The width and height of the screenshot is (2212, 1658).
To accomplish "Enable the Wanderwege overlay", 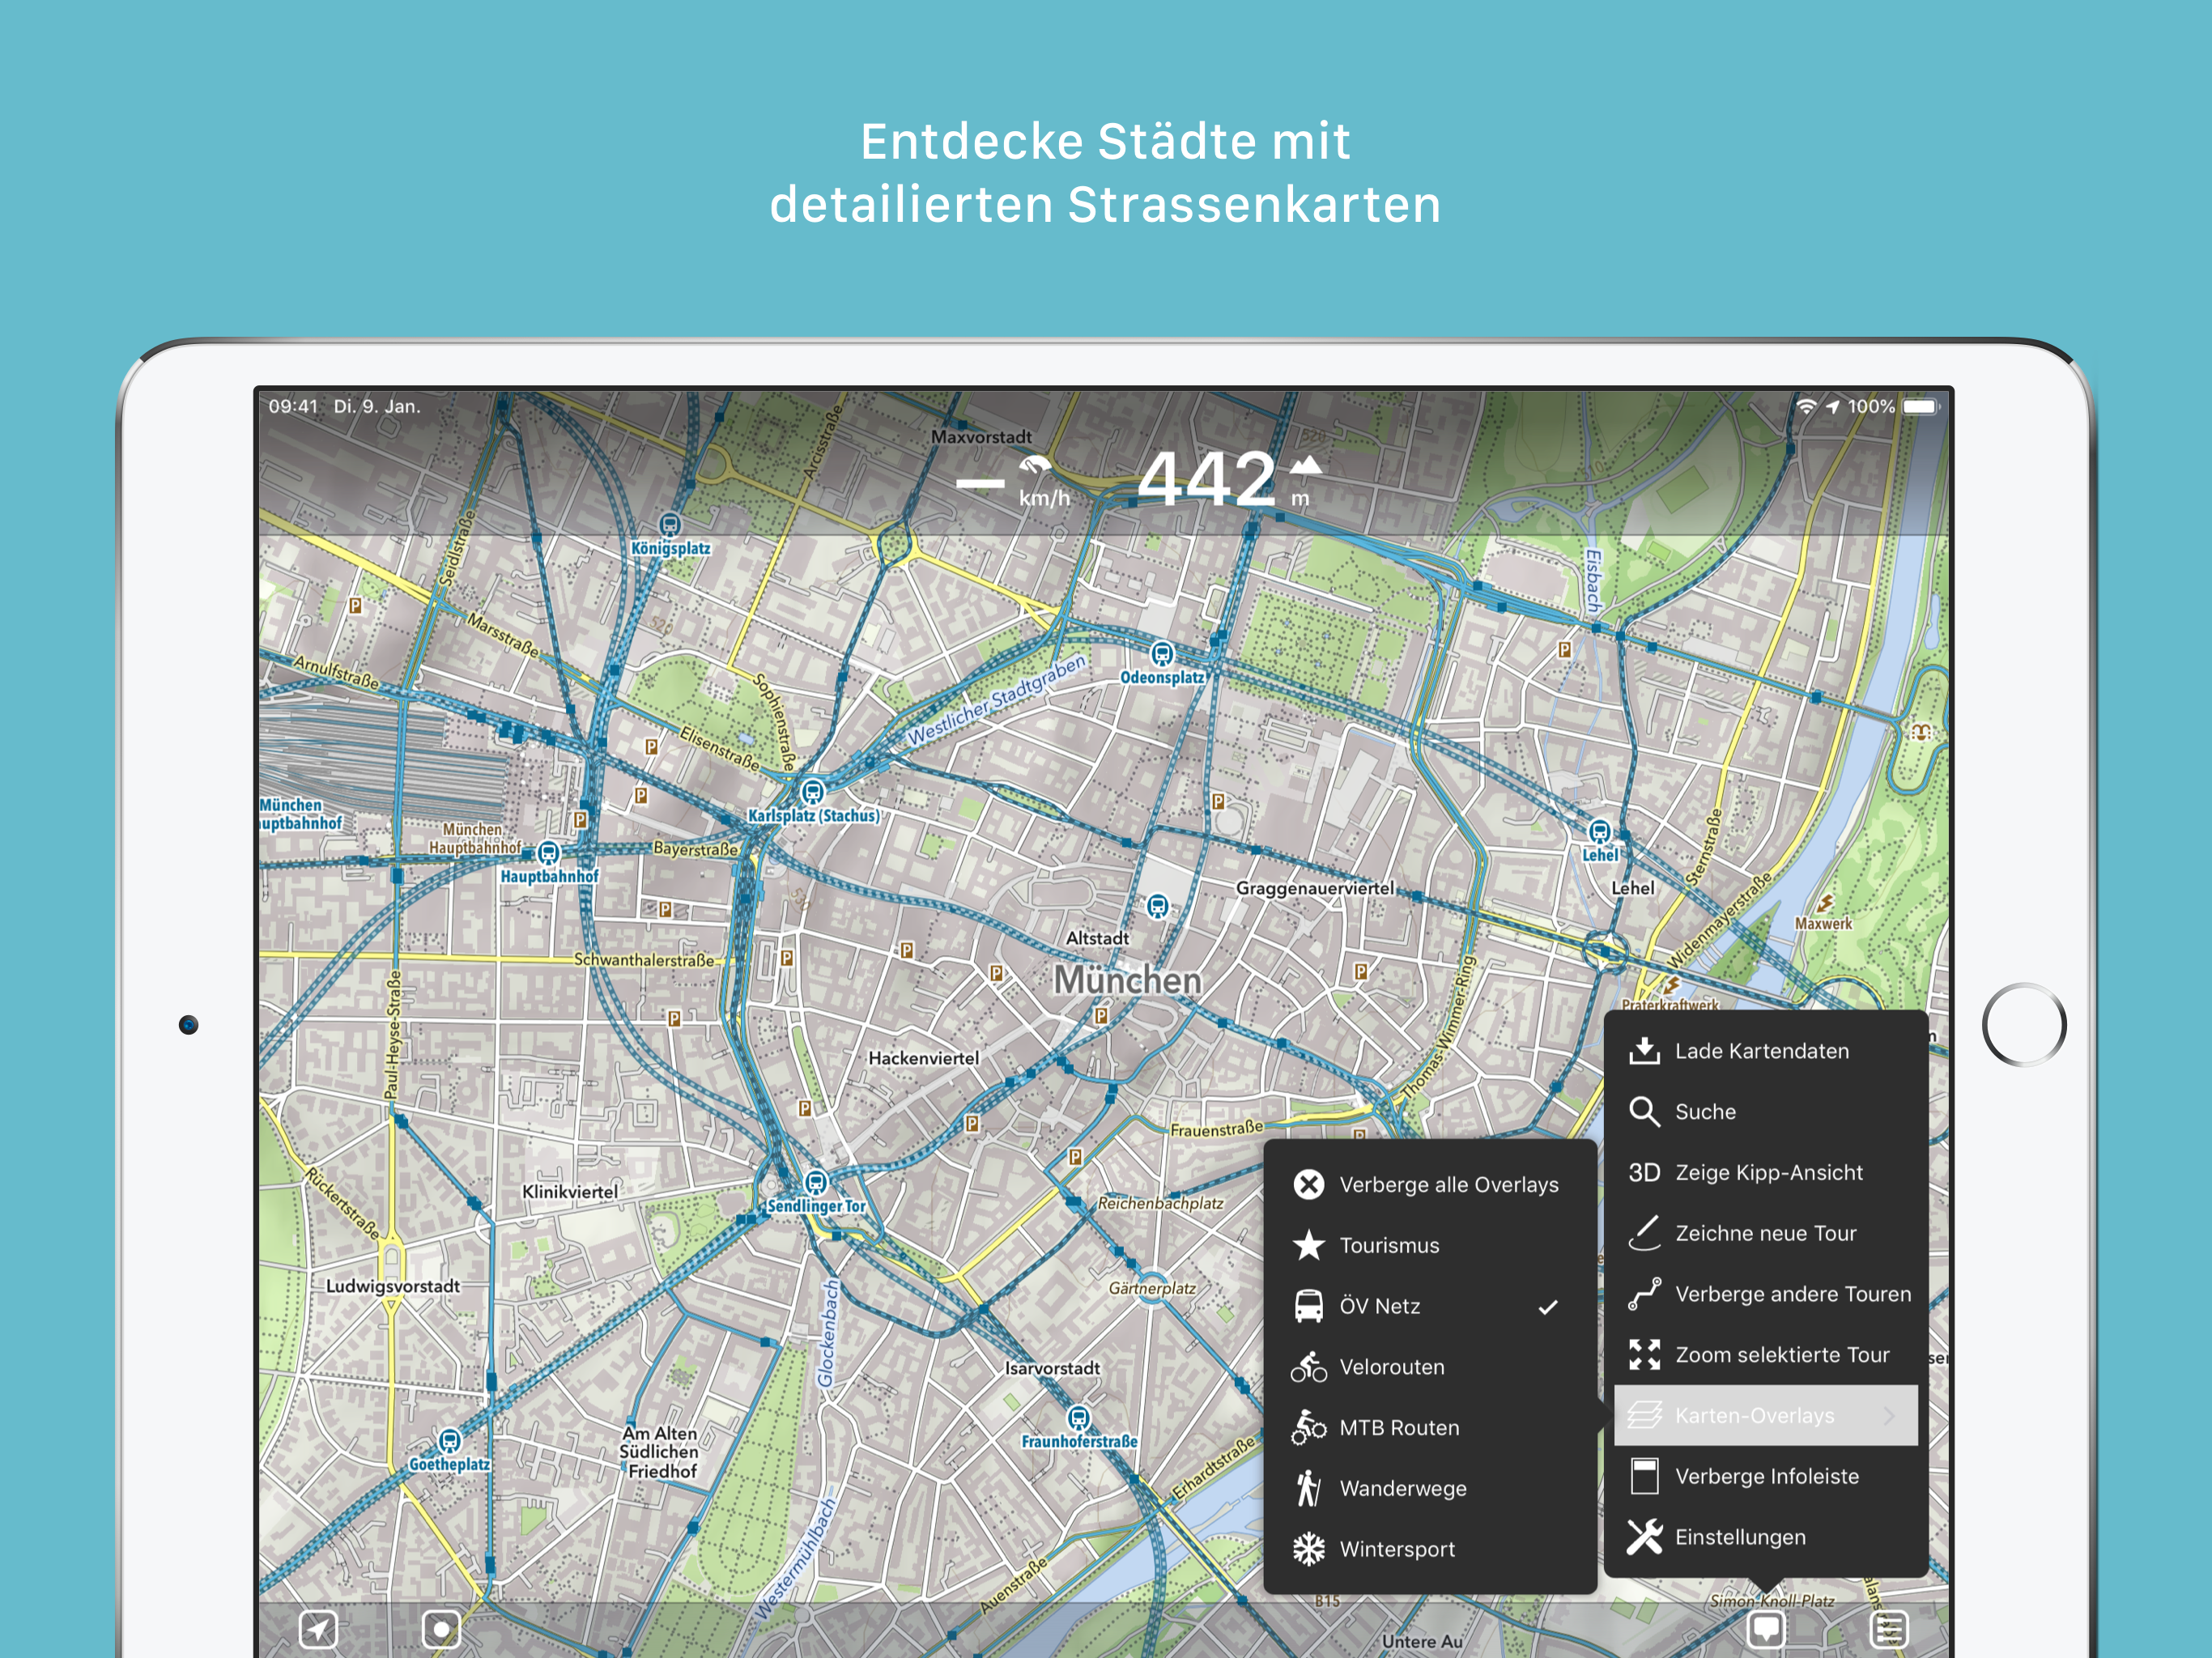I will click(1402, 1488).
